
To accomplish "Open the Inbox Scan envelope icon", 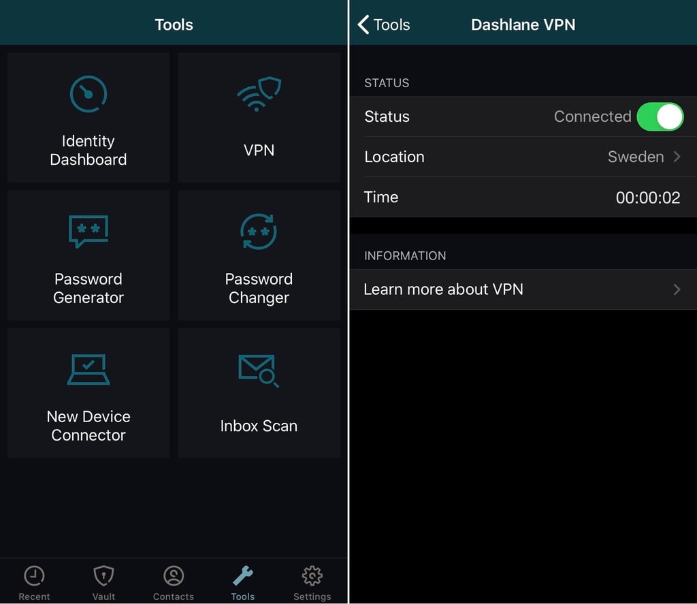I will 259,370.
